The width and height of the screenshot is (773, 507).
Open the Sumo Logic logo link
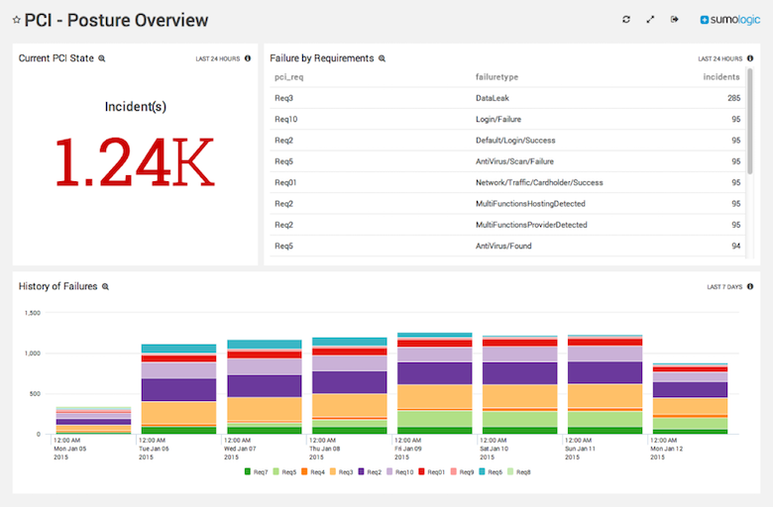pos(730,20)
